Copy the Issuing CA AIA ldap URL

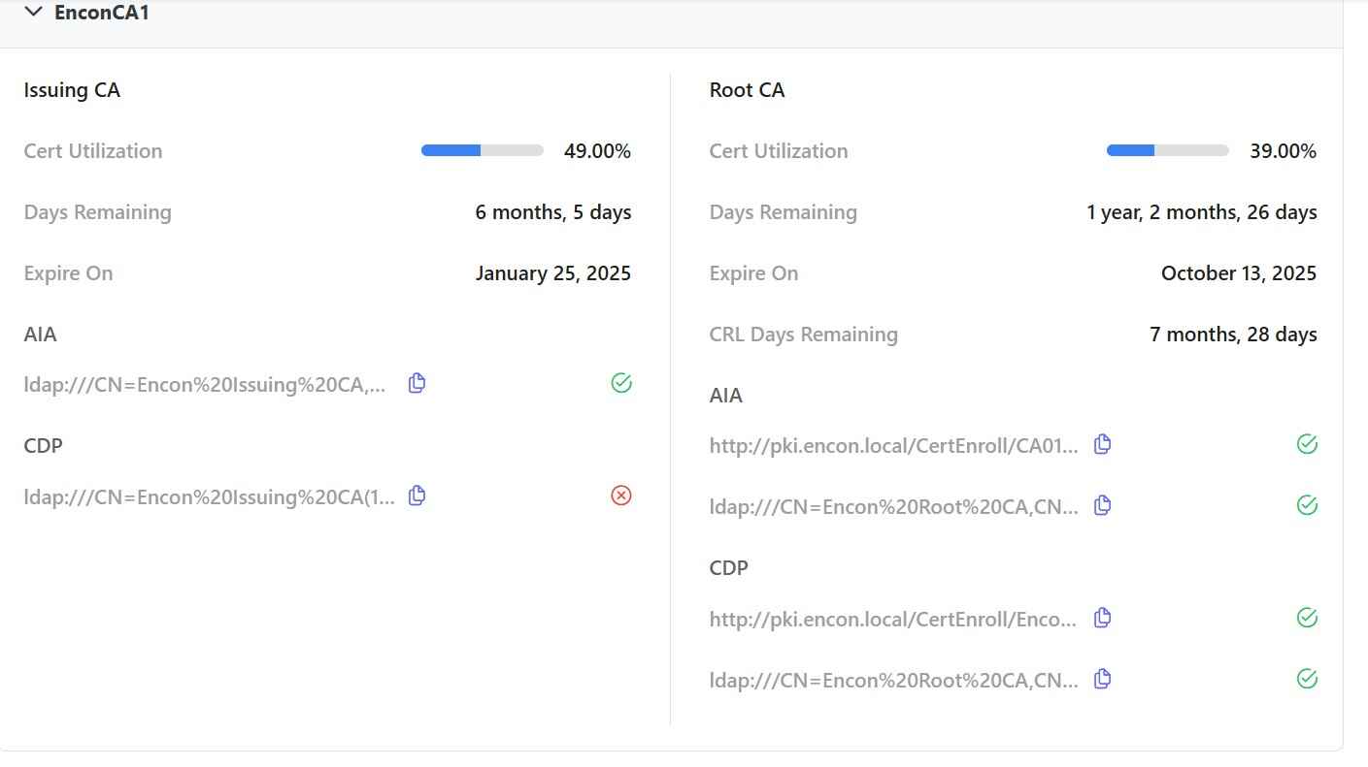click(417, 383)
